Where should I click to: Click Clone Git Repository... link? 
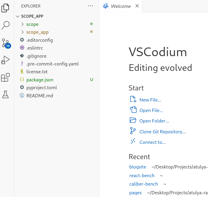tap(163, 132)
